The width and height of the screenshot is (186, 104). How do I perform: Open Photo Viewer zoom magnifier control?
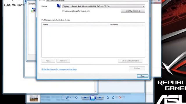pos(68,98)
